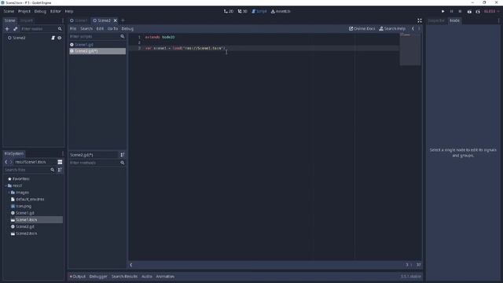Click the search icon in the Search files box
The width and height of the screenshot is (503, 283).
click(53, 170)
